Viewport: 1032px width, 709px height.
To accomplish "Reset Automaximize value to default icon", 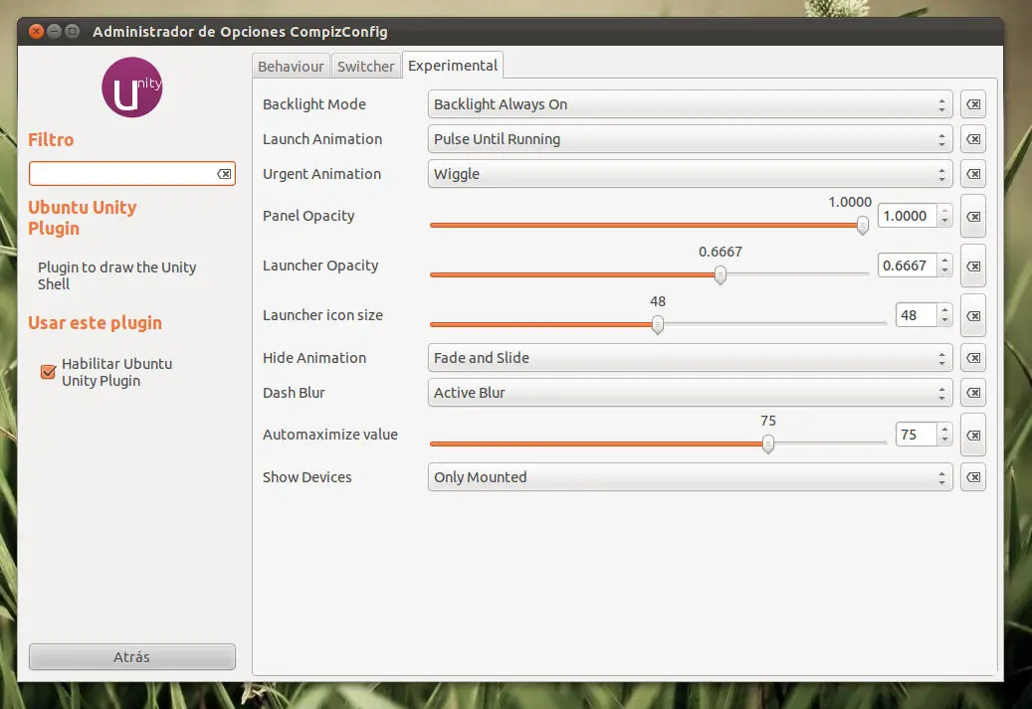I will 972,435.
